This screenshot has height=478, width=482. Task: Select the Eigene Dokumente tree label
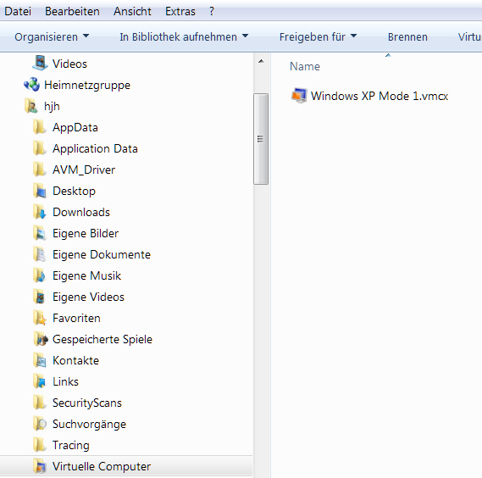102,255
